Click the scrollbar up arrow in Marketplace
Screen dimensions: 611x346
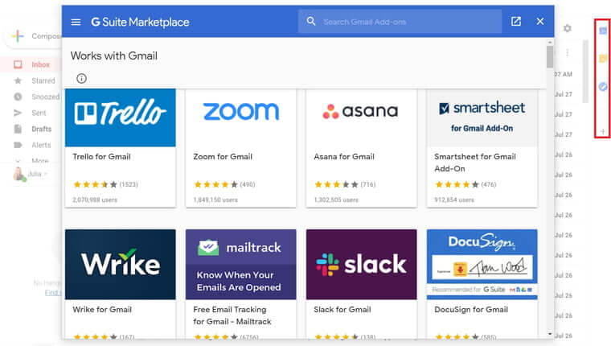click(x=550, y=42)
